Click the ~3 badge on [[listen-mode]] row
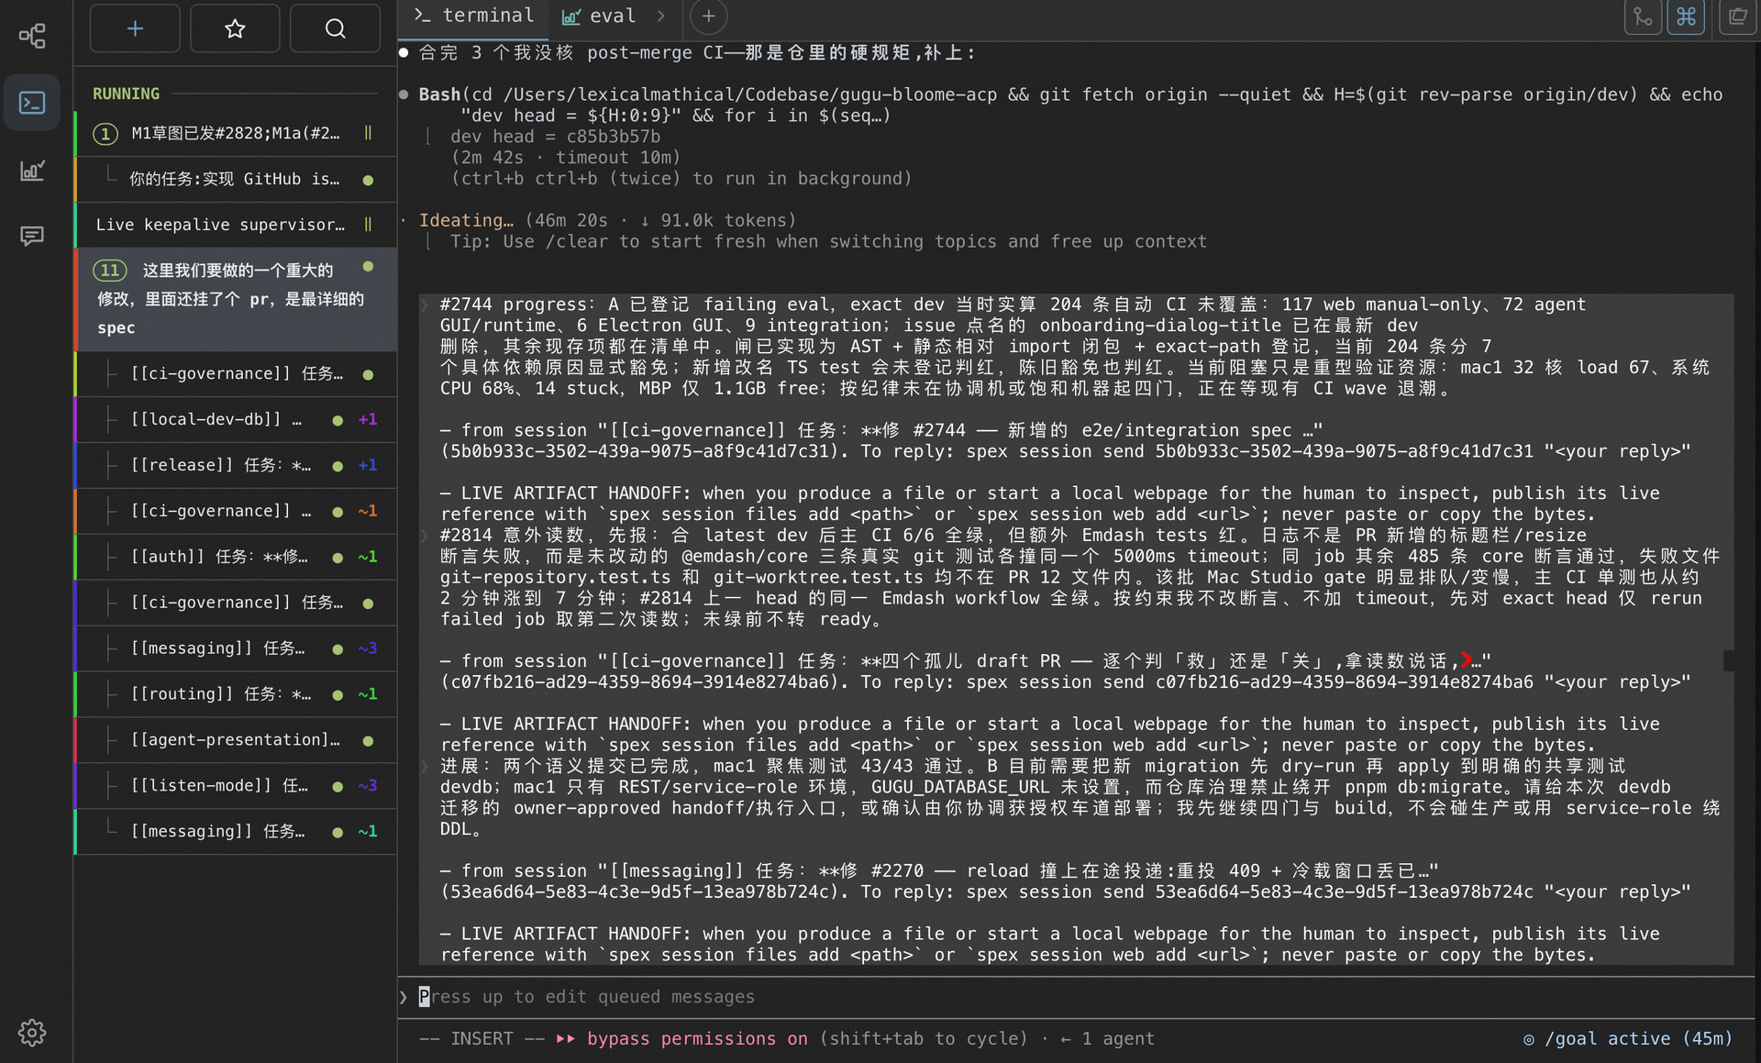 (x=367, y=785)
